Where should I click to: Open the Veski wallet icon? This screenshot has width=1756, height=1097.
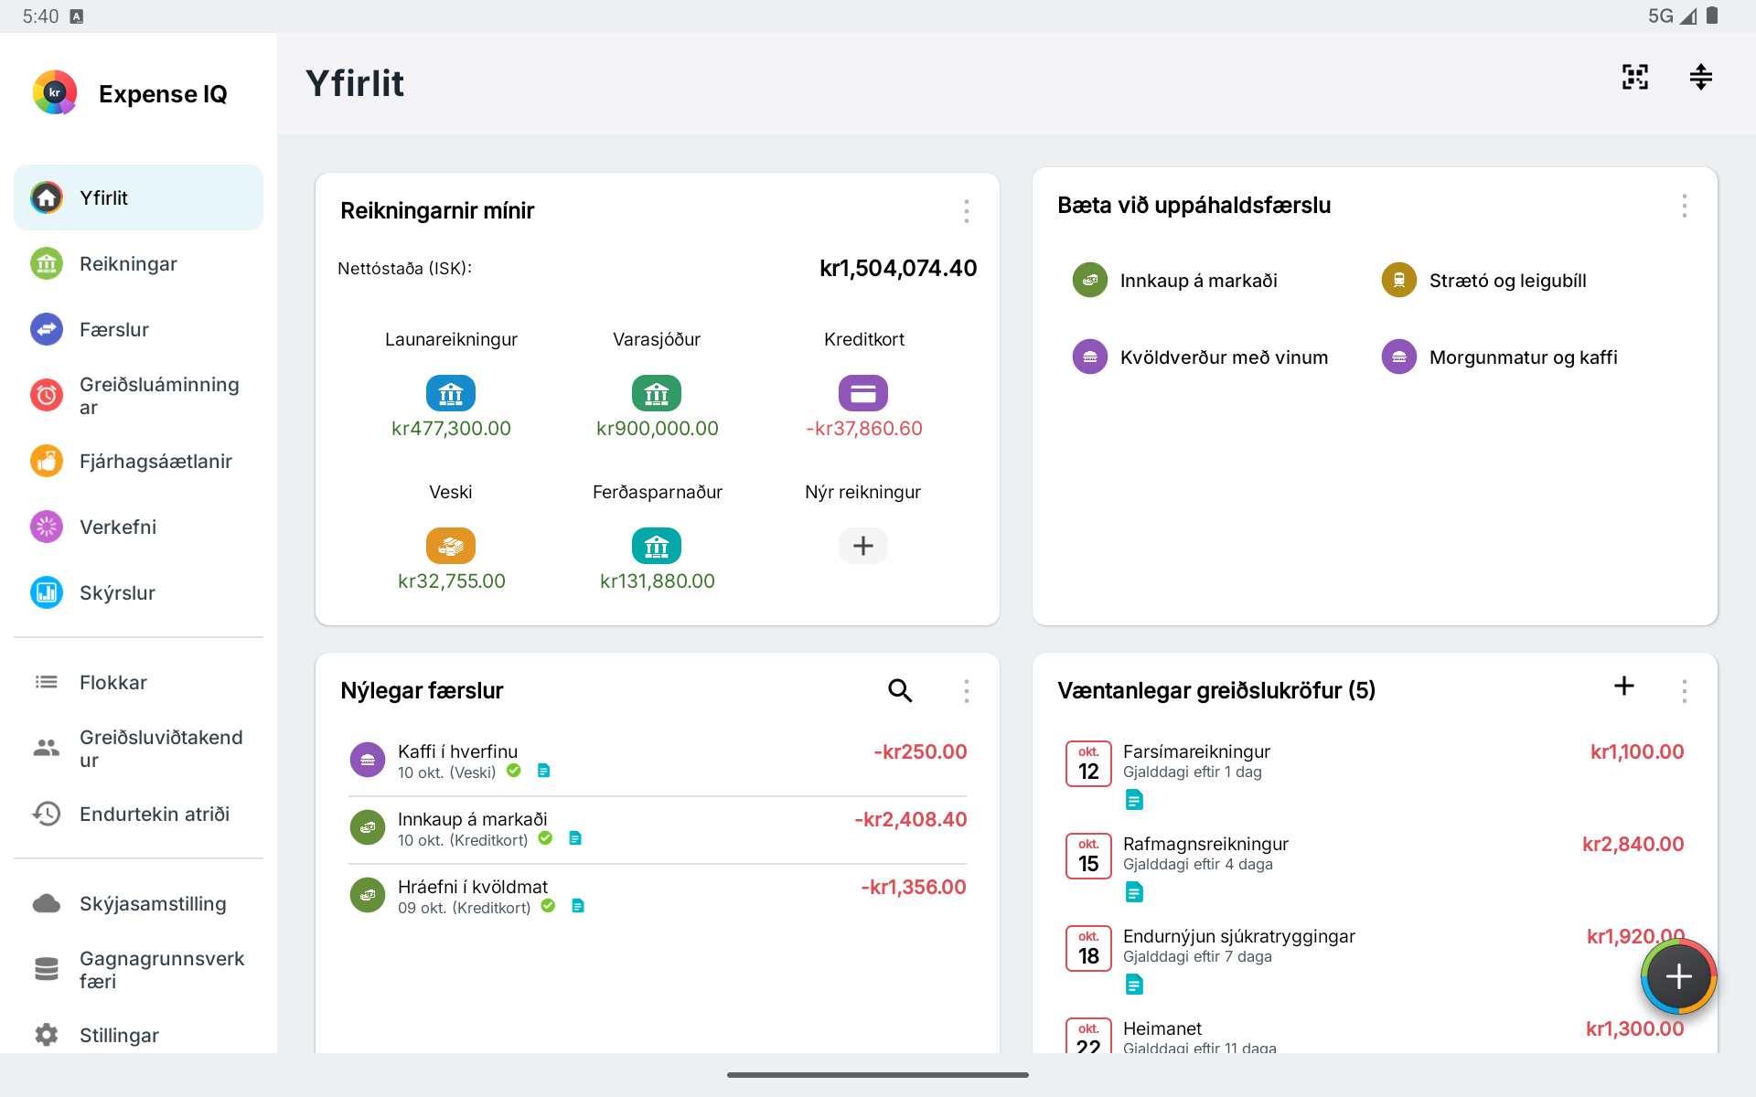click(x=451, y=546)
